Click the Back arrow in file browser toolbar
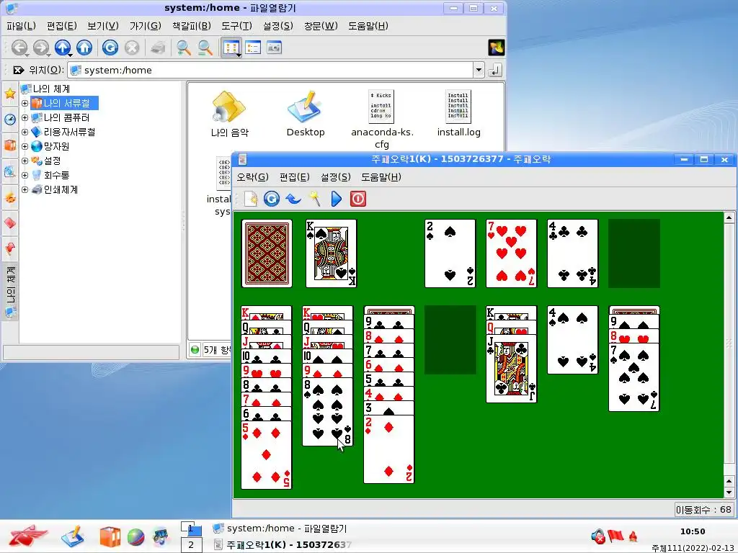738x553 pixels. [x=19, y=48]
